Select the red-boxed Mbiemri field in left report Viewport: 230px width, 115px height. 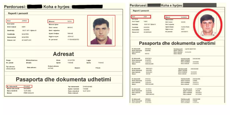pyautogui.click(x=61, y=21)
